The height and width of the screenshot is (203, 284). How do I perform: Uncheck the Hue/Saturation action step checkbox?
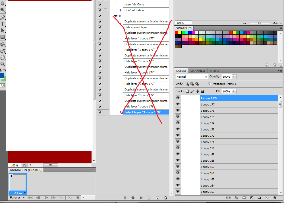(100, 10)
